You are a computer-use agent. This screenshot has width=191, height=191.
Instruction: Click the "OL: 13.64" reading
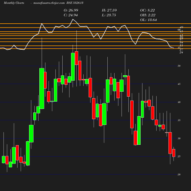[x=149, y=20]
